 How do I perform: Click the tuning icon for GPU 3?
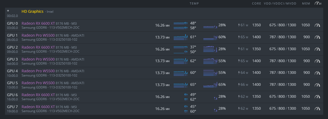(317, 61)
